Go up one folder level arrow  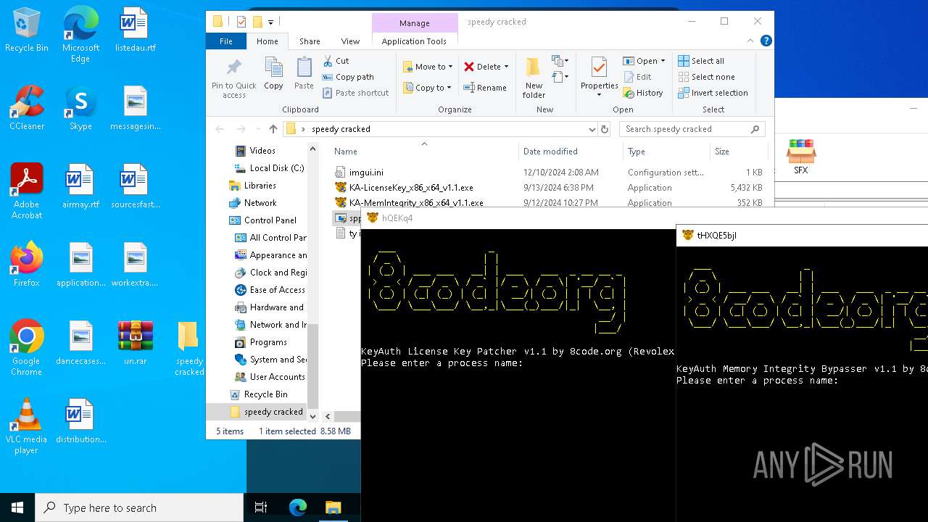tap(273, 129)
